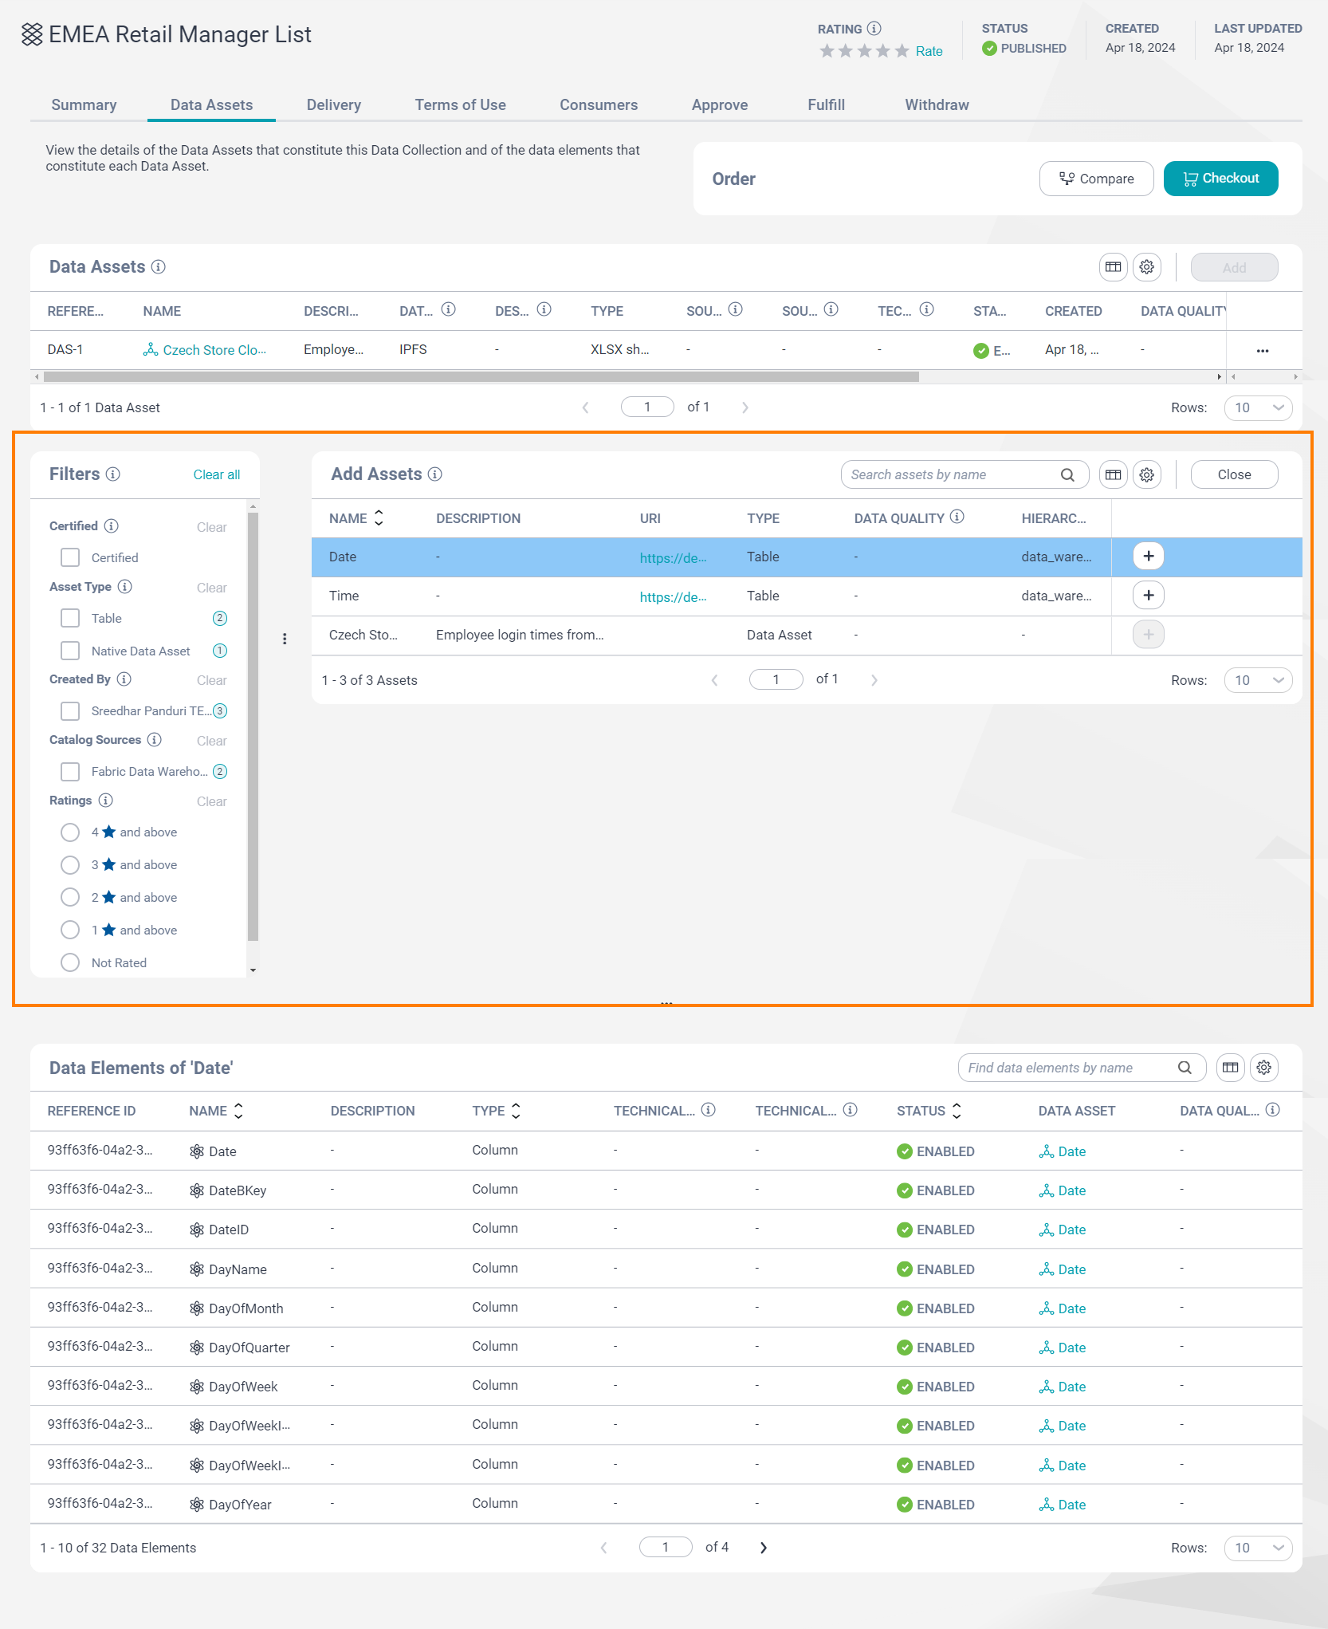Click search icon in data elements search

1185,1068
